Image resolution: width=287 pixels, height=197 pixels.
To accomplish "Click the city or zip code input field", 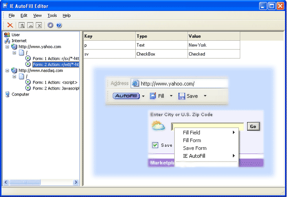I will pyautogui.click(x=207, y=127).
